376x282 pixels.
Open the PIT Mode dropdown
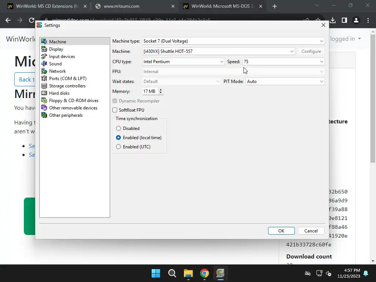pos(285,82)
